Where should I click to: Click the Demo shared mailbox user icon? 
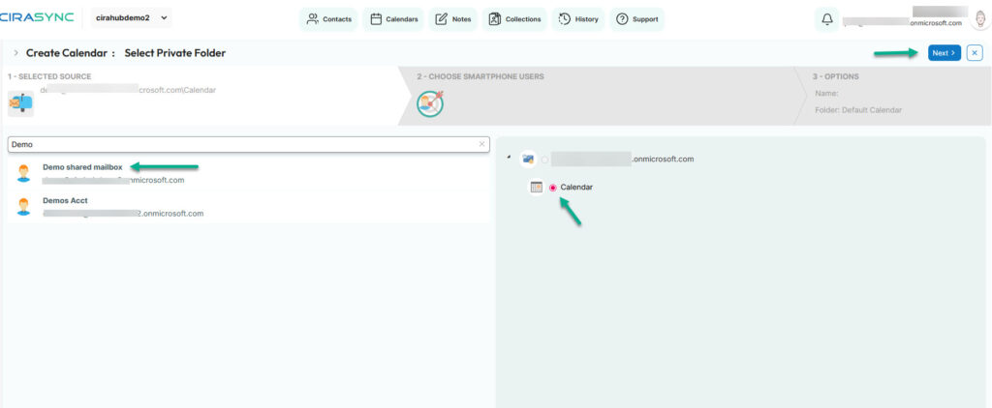(23, 174)
